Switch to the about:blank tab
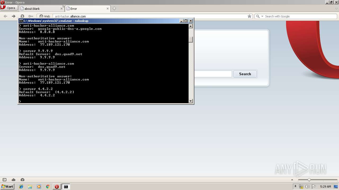Viewport: 339px width, 190px height. click(42, 8)
